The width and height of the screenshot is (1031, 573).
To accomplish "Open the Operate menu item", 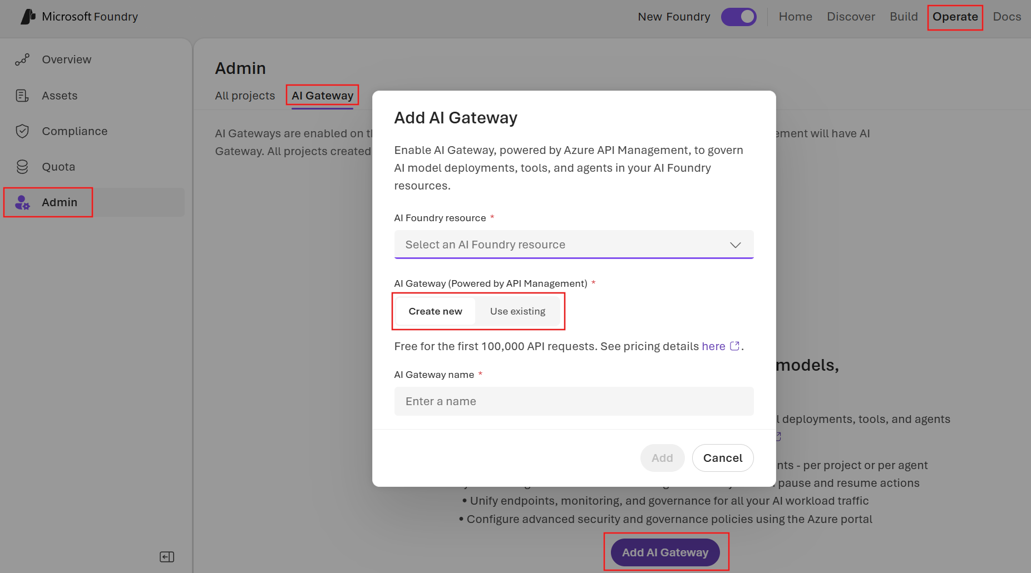I will (955, 17).
